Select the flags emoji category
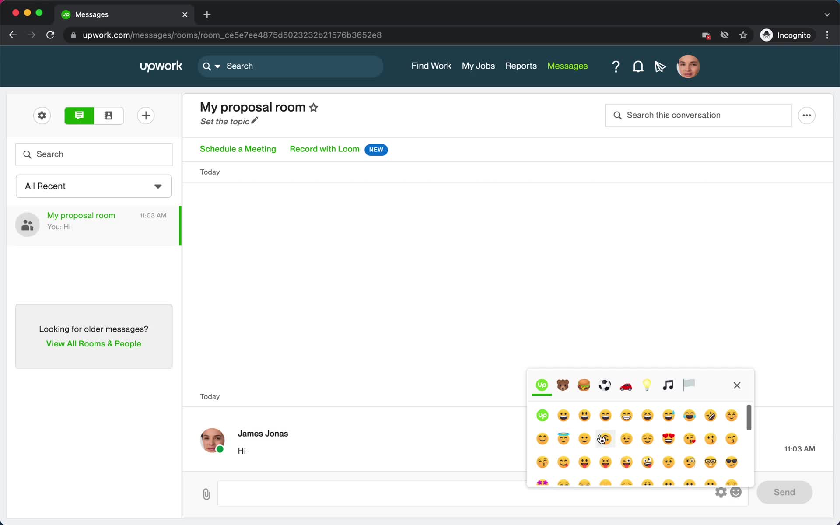Viewport: 840px width, 525px height. click(689, 385)
